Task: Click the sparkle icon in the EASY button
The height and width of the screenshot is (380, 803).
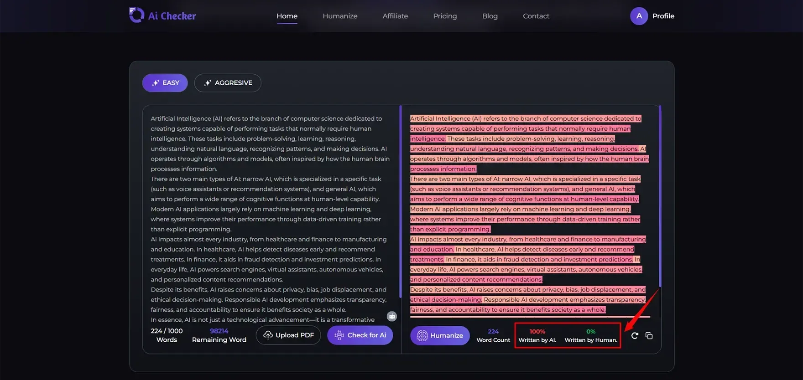Action: (155, 83)
